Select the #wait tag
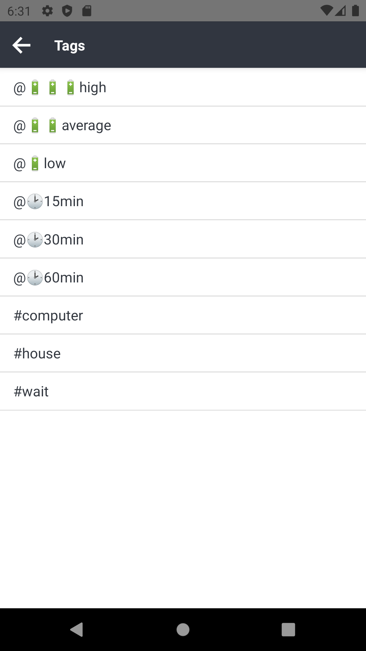 (x=31, y=391)
